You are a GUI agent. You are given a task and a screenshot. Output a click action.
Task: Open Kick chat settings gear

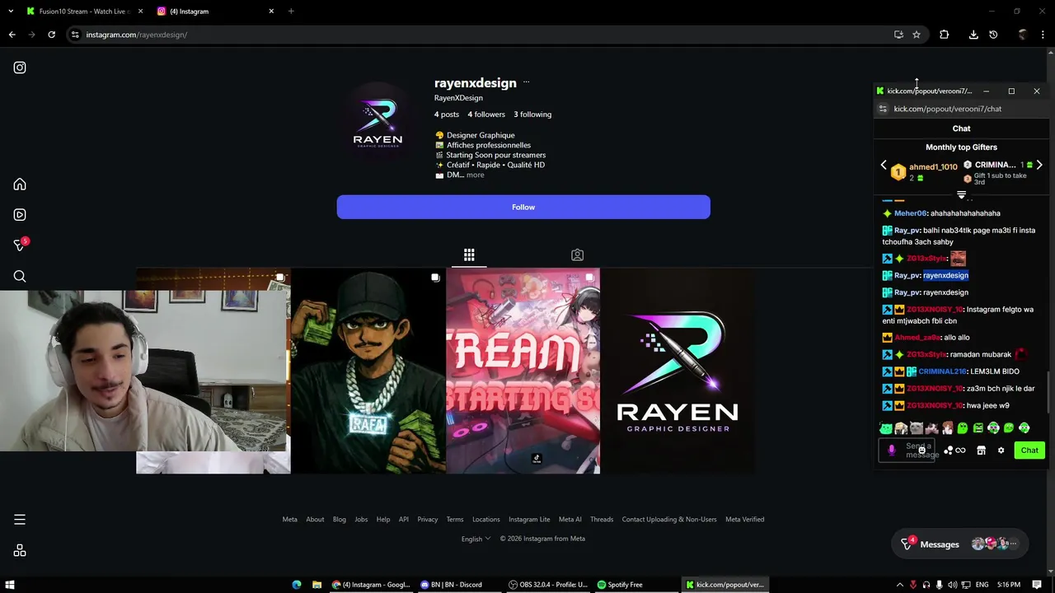1001,451
